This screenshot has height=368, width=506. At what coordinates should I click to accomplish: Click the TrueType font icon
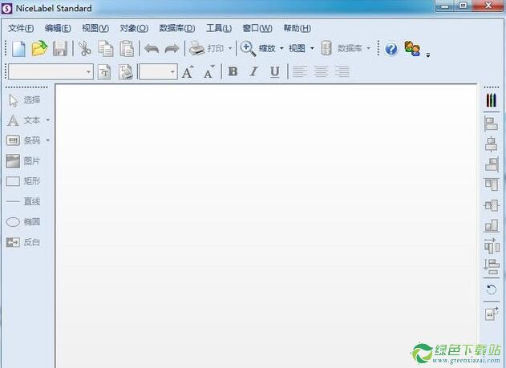(x=104, y=72)
